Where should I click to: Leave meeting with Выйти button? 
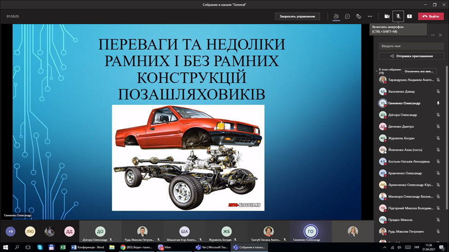(431, 16)
